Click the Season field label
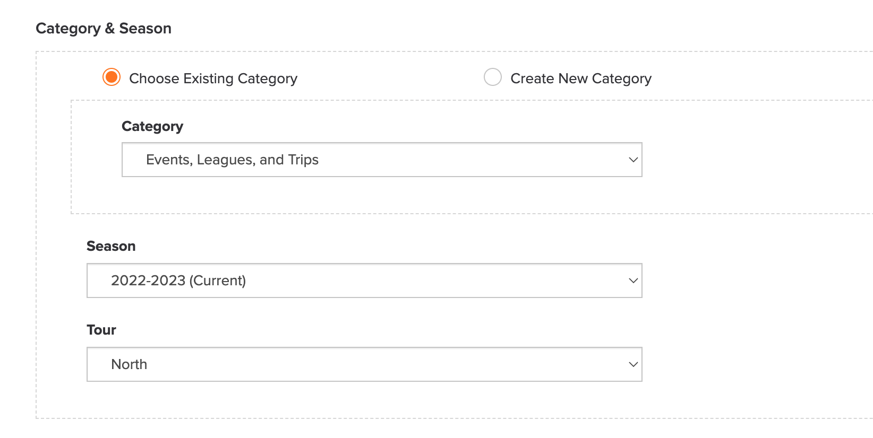The height and width of the screenshot is (438, 873). pos(111,246)
